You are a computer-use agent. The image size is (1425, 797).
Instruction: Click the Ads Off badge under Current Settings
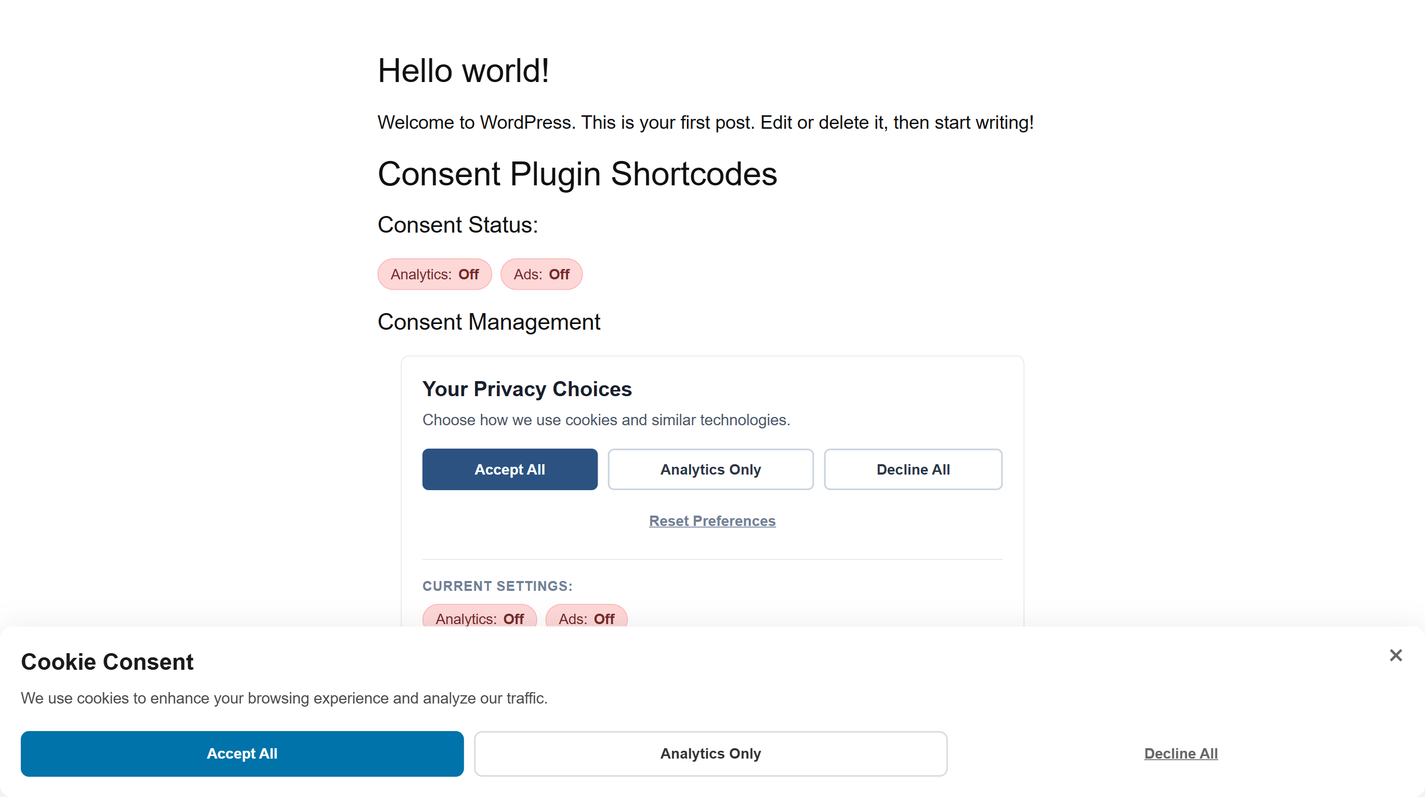pos(586,618)
